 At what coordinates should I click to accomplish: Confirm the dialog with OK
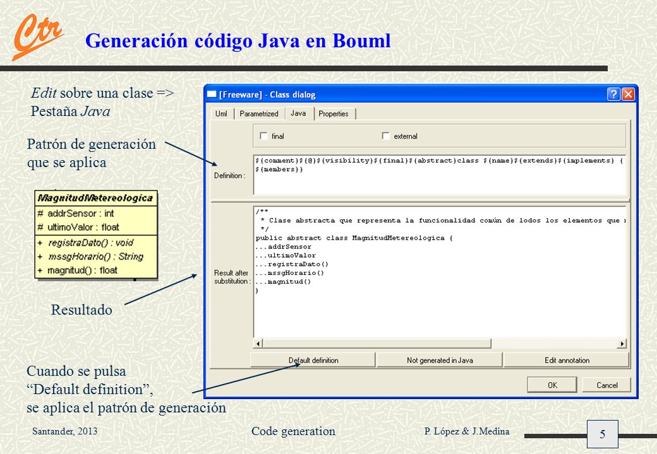(x=552, y=385)
